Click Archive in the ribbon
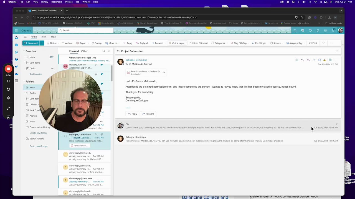 [67, 43]
